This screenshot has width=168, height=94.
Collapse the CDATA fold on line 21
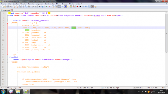click(7, 62)
